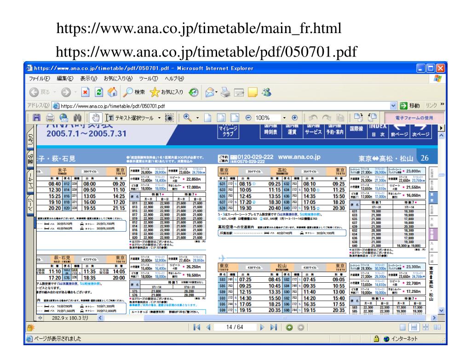Jump to the last page of the PDF
The width and height of the screenshot is (471, 353).
pos(273,327)
